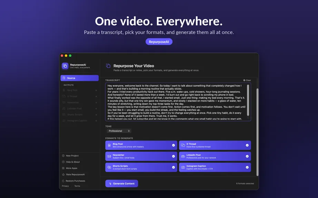
Task: Click the Instagram Caption card camera icon
Action: pos(183,167)
